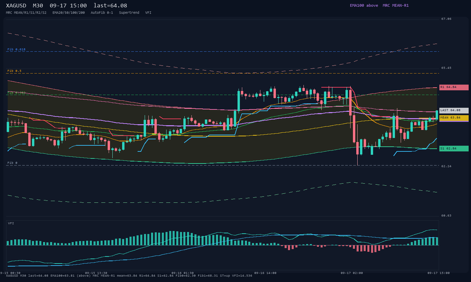Viewport: 471px width, 282px height.
Task: Select the EMA100 above status text
Action: 364,5
